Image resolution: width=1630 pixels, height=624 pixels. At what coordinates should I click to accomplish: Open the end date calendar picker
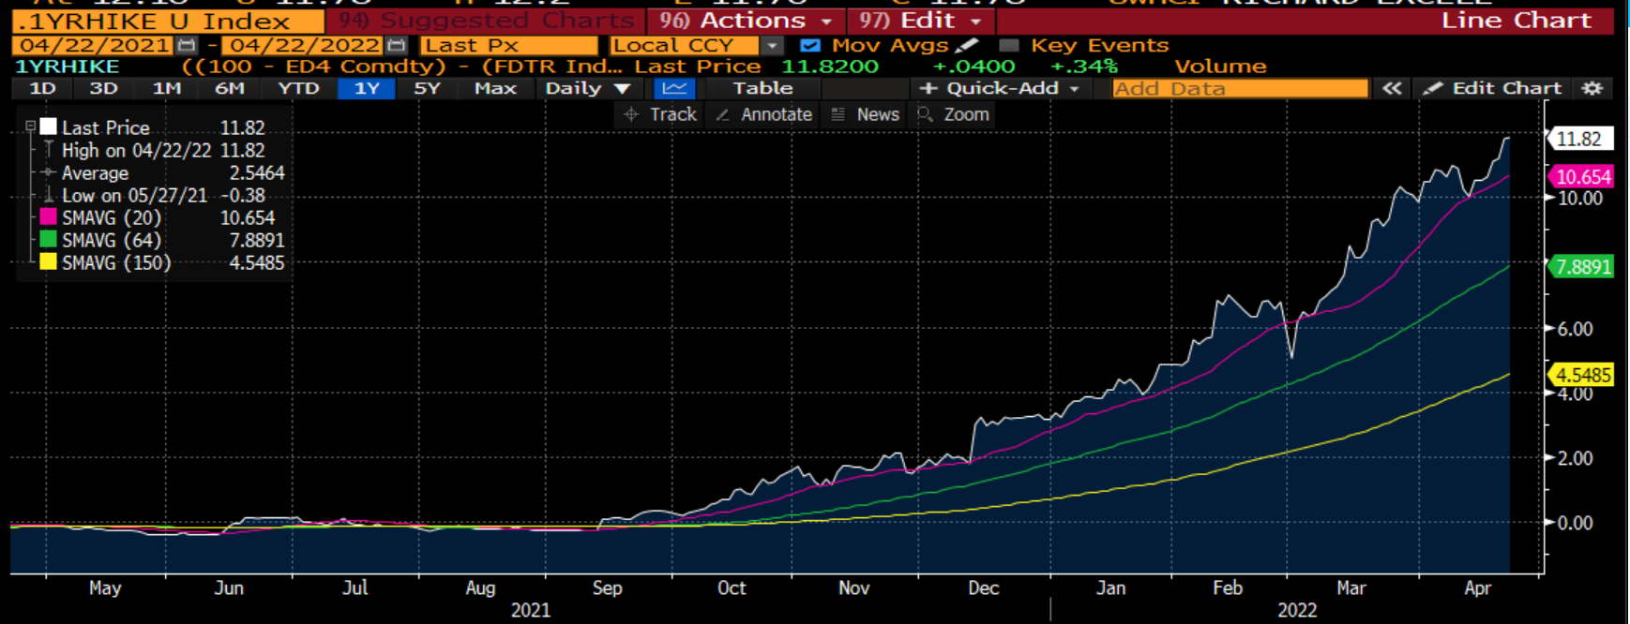[397, 45]
